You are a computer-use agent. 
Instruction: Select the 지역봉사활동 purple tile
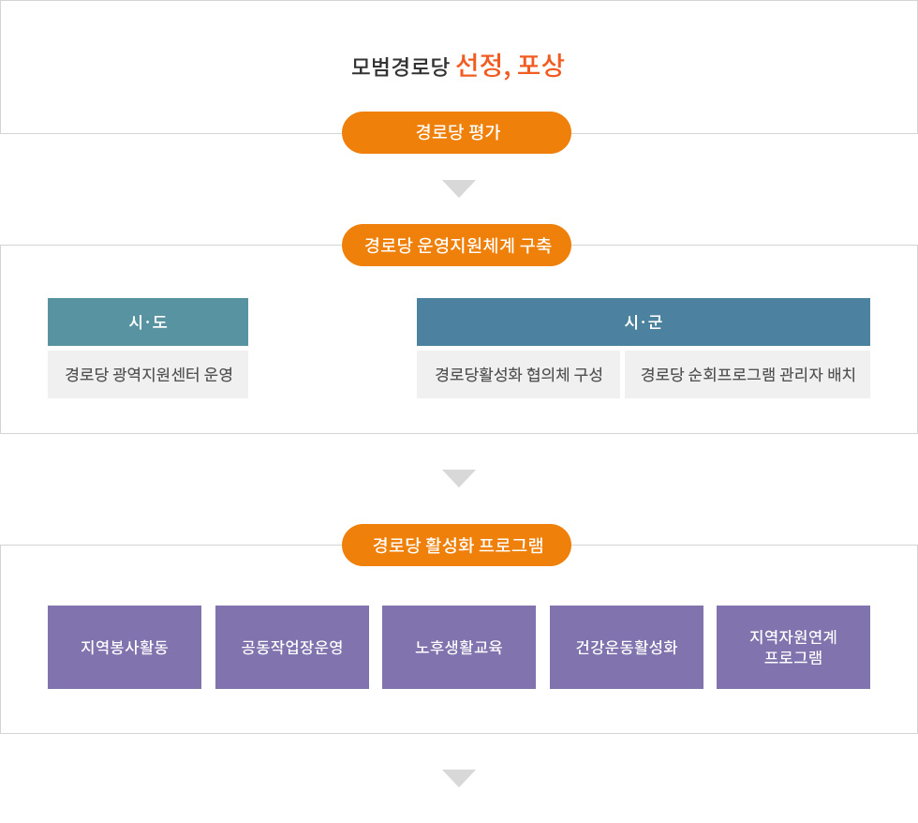coord(125,647)
